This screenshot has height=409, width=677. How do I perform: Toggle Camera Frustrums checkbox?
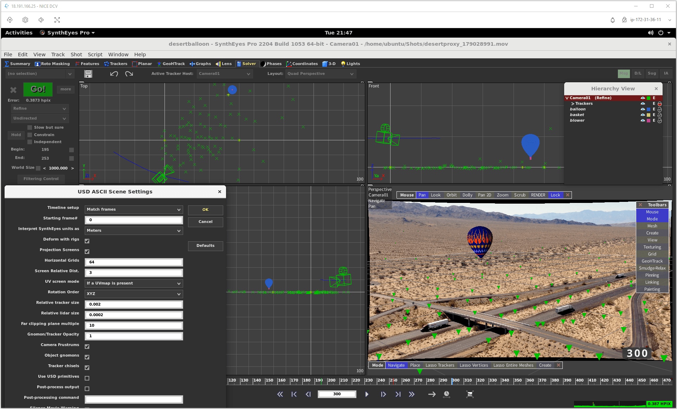tap(87, 346)
